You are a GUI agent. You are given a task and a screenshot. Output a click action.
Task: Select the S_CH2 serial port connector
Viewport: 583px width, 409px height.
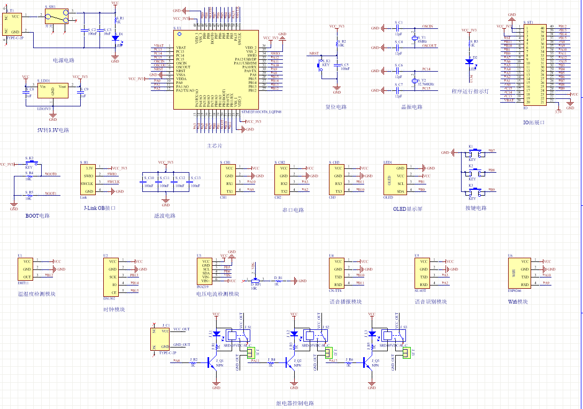(x=282, y=180)
